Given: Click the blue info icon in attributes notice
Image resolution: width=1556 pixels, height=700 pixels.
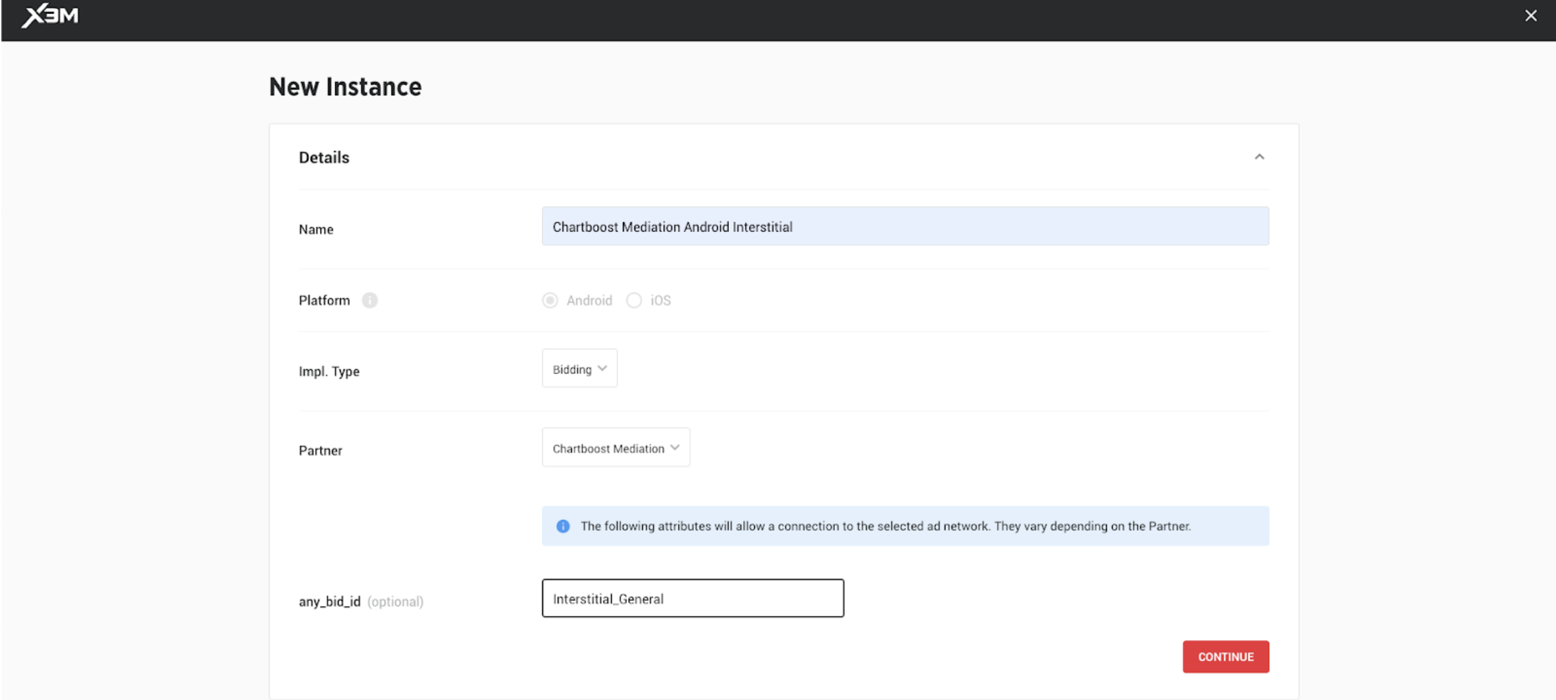Looking at the screenshot, I should click(x=563, y=526).
